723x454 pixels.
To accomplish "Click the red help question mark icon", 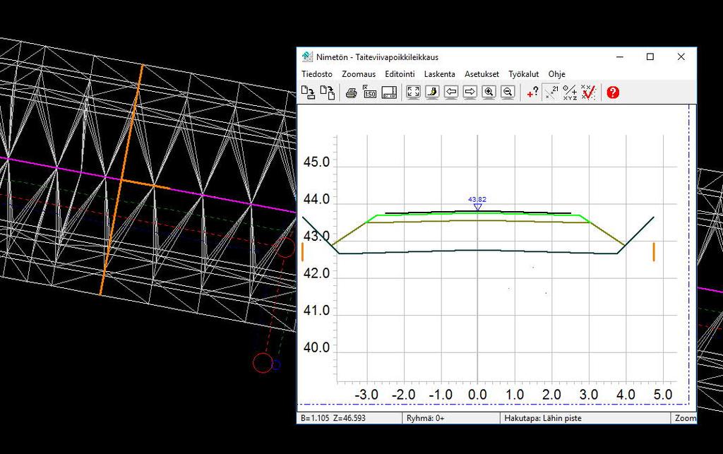I will [613, 92].
